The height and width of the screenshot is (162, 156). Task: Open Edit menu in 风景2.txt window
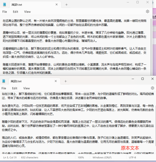15,88
